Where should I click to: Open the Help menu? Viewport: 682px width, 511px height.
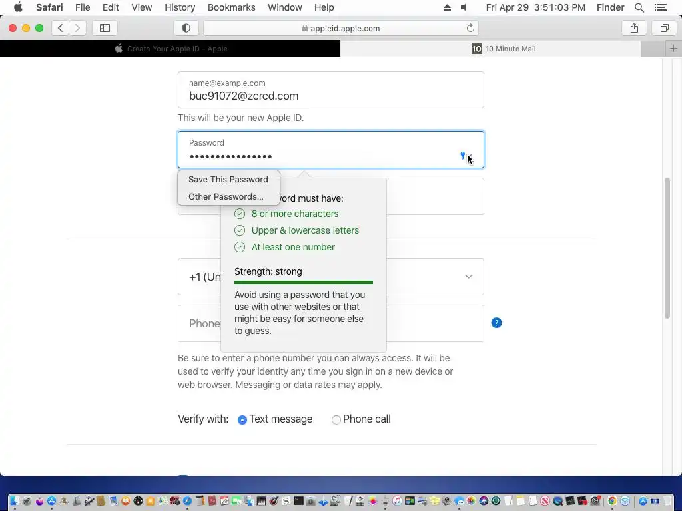click(324, 7)
